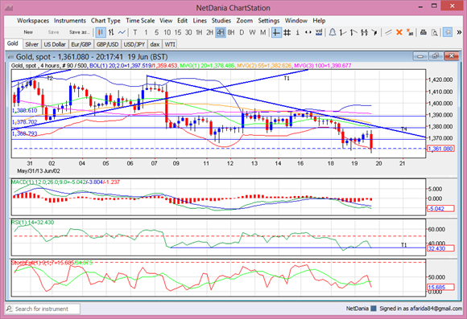Toggle the crosshair cursor tool
Image resolution: width=467 pixels, height=319 pixels.
(x=276, y=32)
